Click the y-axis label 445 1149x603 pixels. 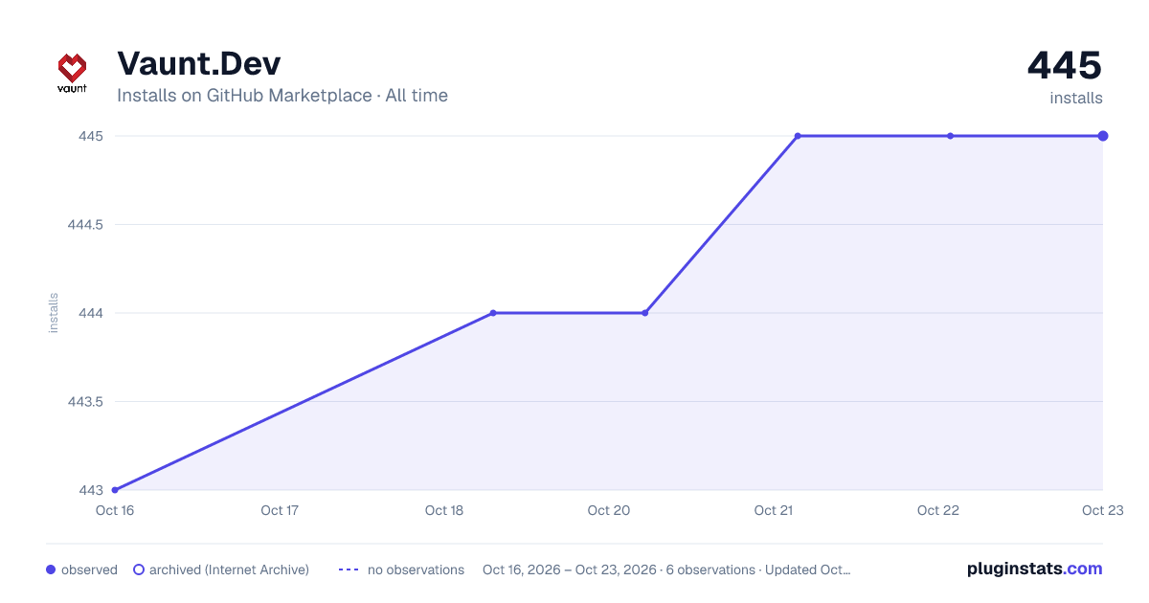point(91,136)
